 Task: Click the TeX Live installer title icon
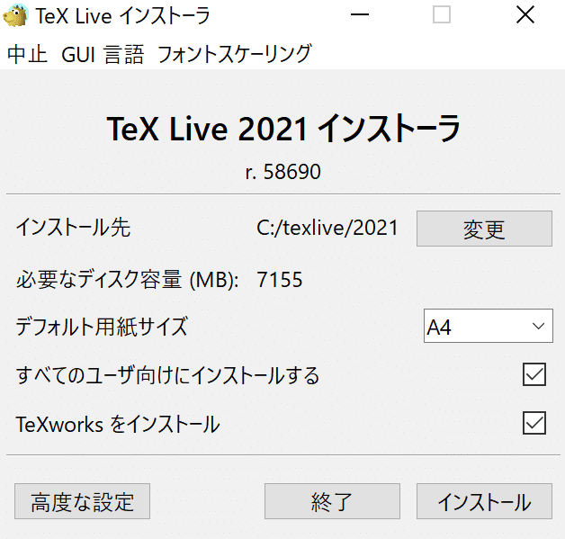pos(15,15)
